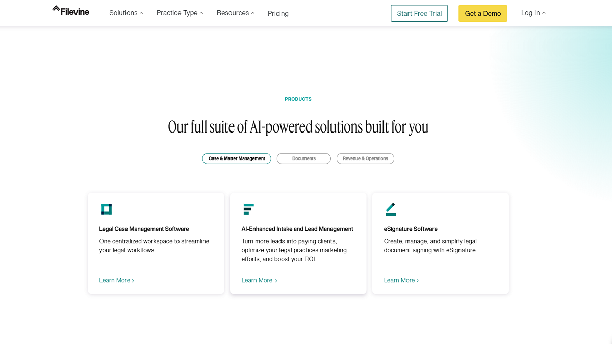Select the Documents filter pill
Image resolution: width=612 pixels, height=344 pixels.
coord(303,158)
